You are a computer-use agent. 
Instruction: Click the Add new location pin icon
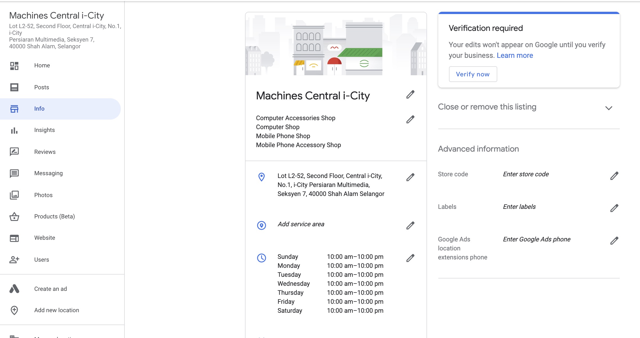coord(14,310)
